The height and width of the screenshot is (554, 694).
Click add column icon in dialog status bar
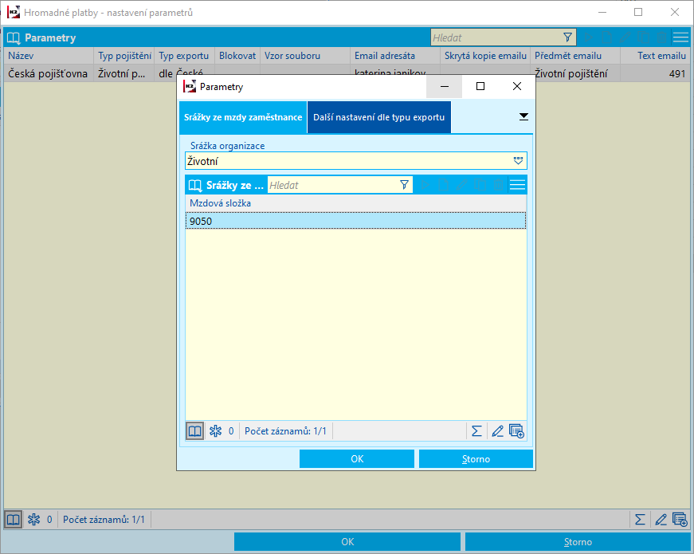click(x=516, y=431)
